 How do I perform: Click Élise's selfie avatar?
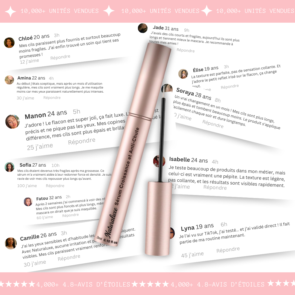(x=183, y=74)
